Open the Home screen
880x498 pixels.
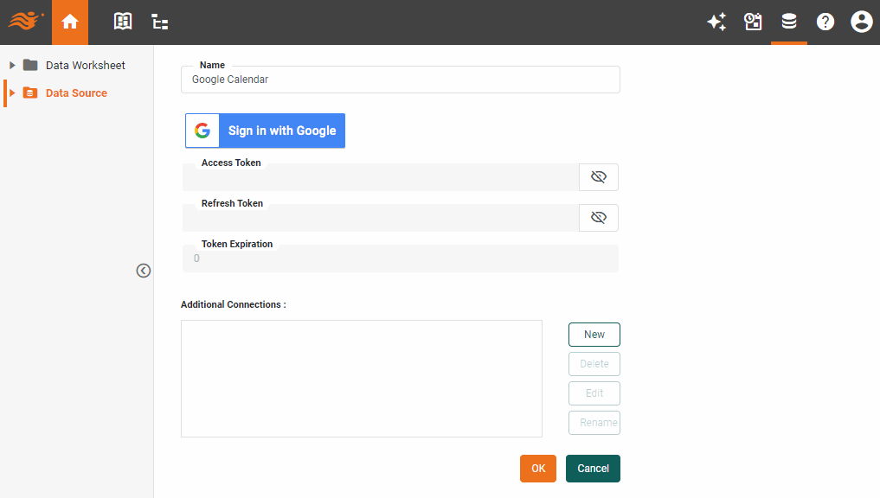tap(70, 22)
